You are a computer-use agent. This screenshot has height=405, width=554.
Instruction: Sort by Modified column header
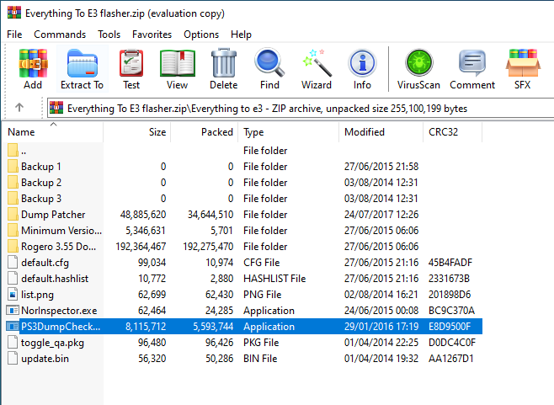click(364, 132)
